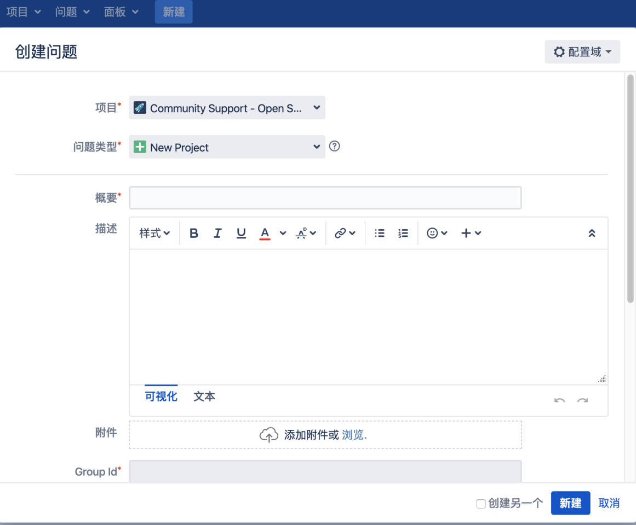Switch to the 文本 tab

tap(204, 396)
